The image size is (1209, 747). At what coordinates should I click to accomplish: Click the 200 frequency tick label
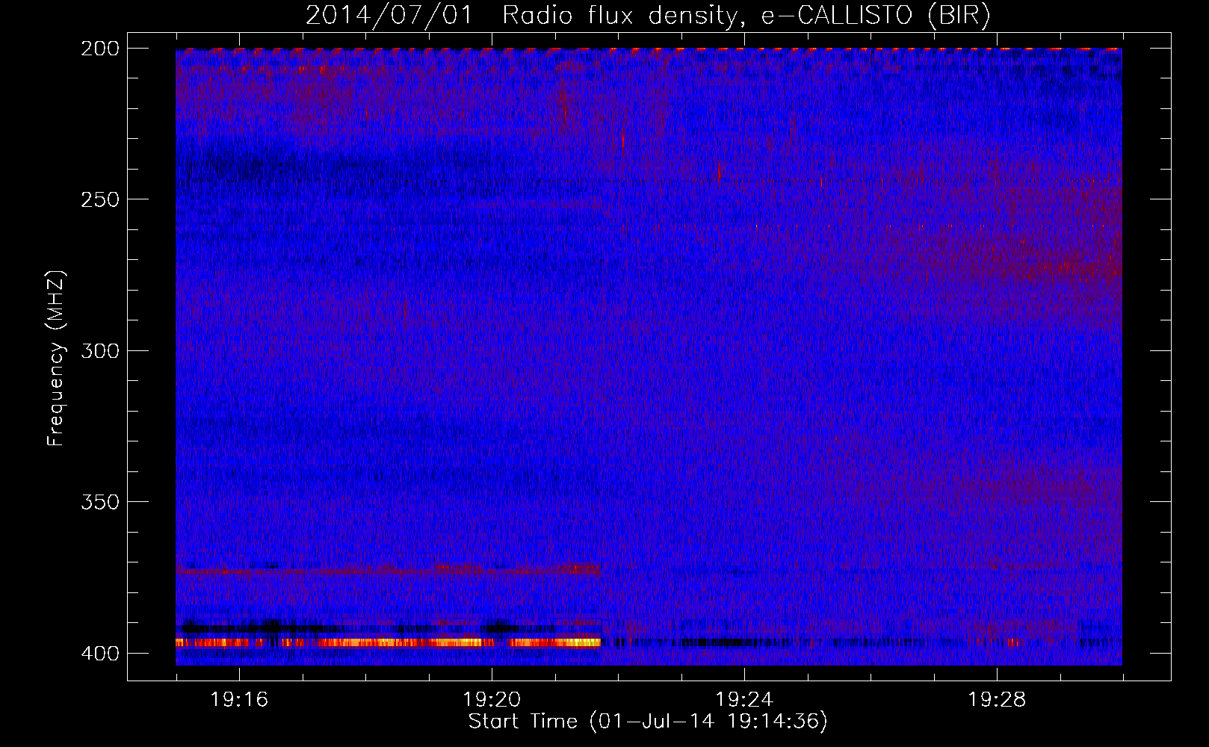(x=99, y=49)
